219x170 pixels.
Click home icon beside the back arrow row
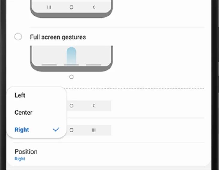click(71, 106)
